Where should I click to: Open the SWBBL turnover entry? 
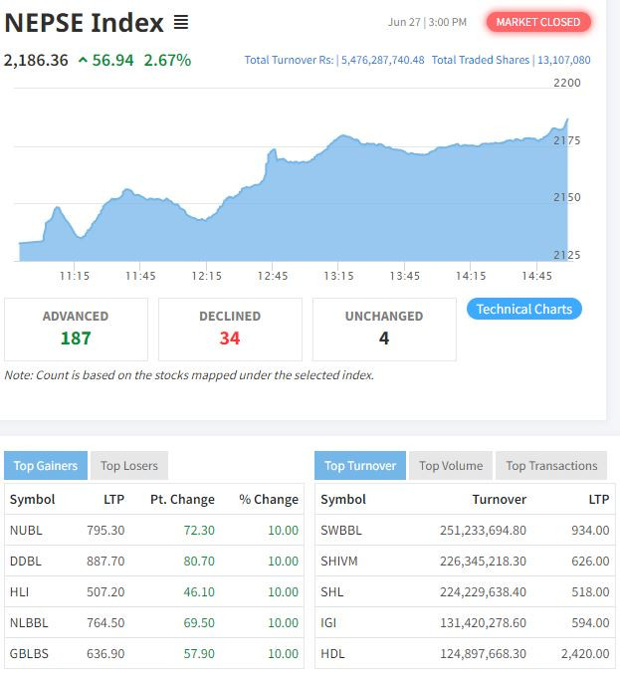click(341, 531)
